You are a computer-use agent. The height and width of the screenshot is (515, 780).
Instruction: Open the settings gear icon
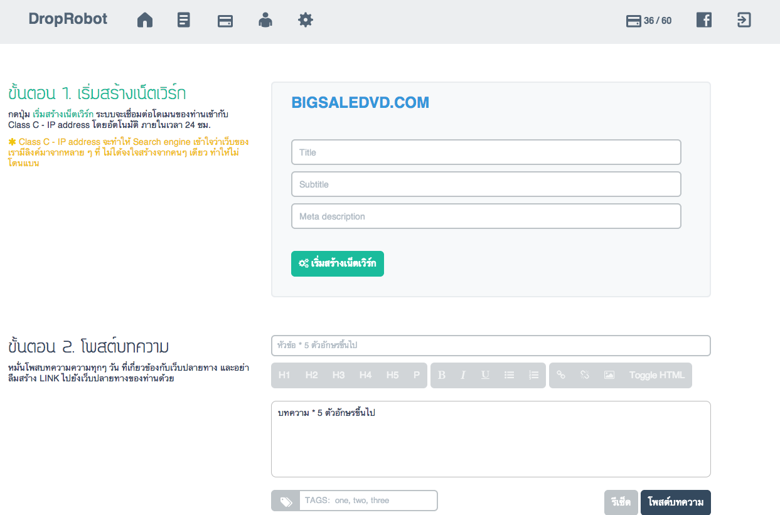[x=306, y=21]
